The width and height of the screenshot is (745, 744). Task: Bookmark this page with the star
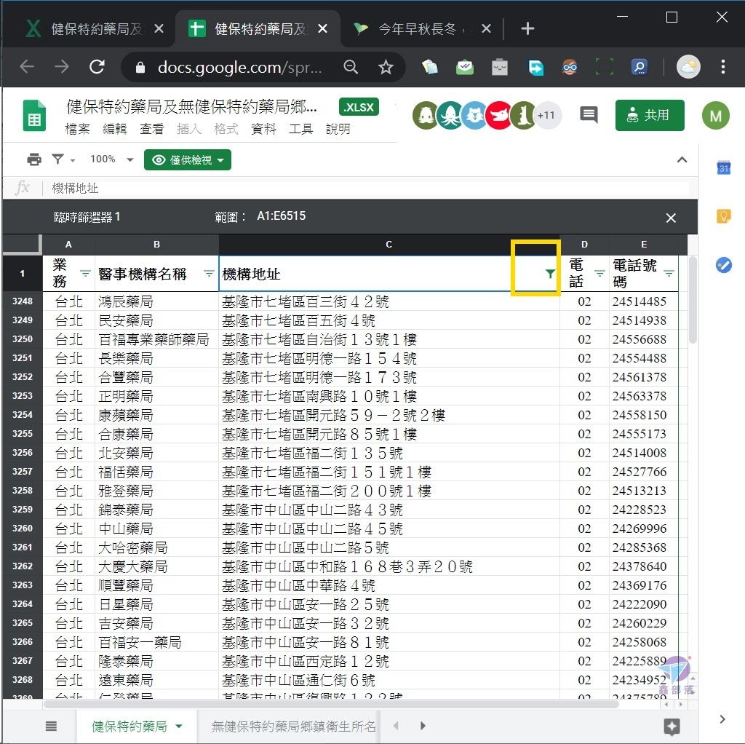[386, 68]
